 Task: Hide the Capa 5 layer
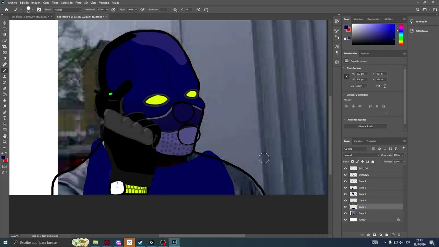click(x=345, y=200)
